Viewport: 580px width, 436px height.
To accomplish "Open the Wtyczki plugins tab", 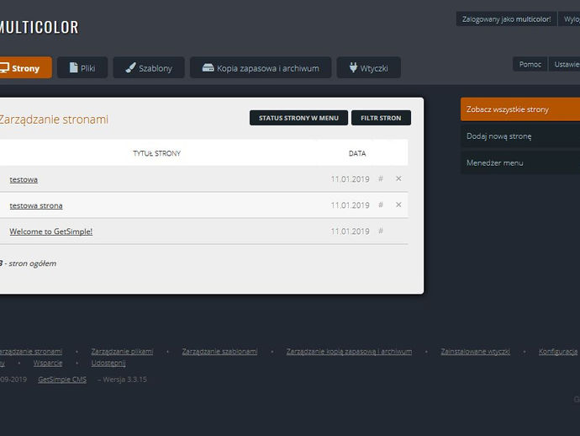I will click(x=369, y=68).
